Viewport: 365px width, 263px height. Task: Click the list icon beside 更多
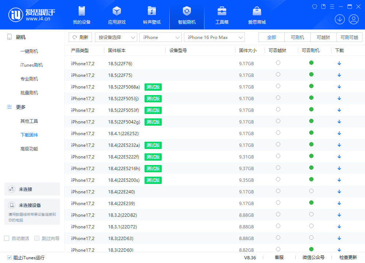(x=9, y=107)
